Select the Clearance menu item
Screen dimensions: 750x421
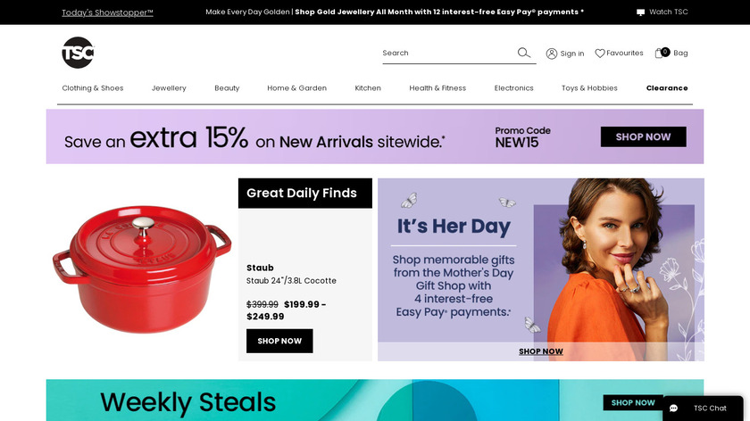(667, 88)
